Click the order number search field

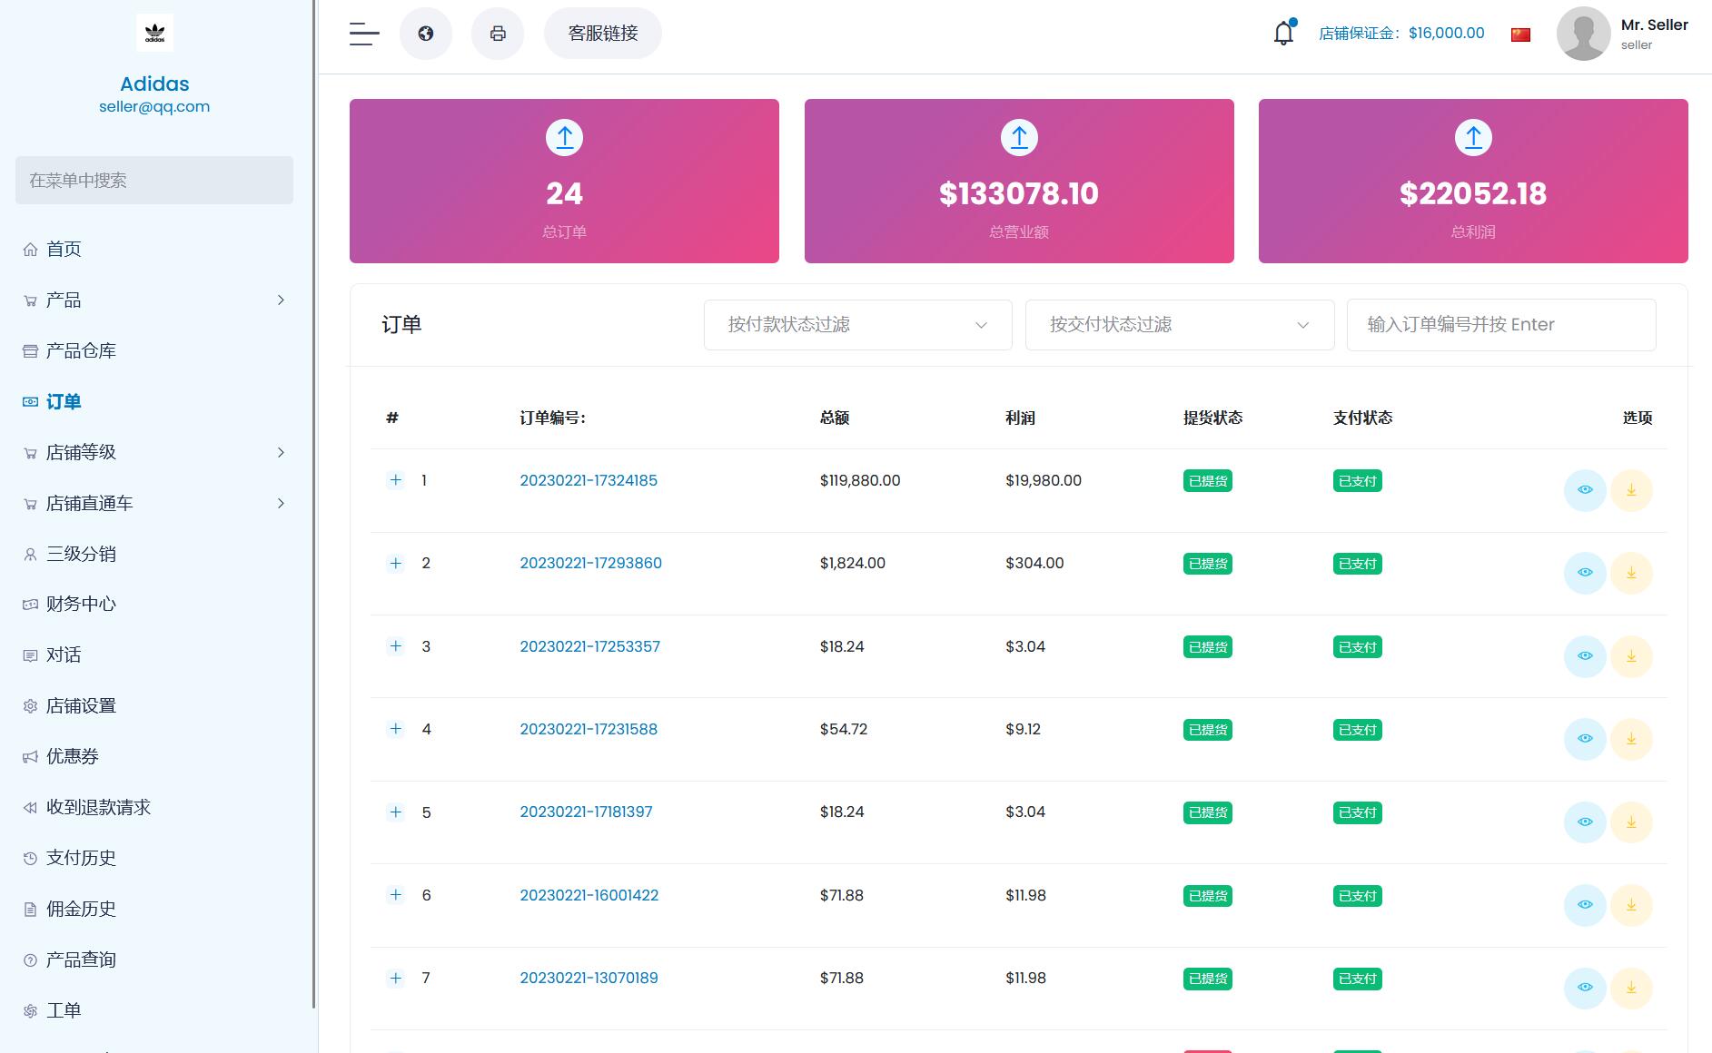(1500, 325)
